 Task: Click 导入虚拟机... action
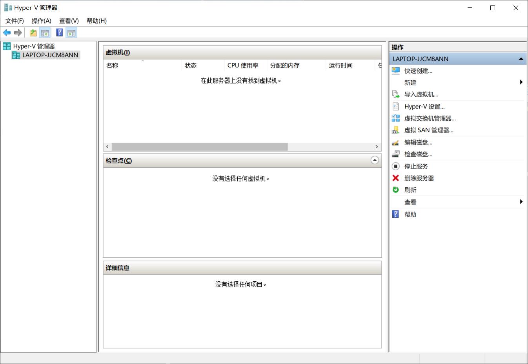421,94
